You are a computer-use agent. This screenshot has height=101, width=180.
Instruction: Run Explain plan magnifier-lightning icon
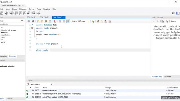click(x=46, y=21)
